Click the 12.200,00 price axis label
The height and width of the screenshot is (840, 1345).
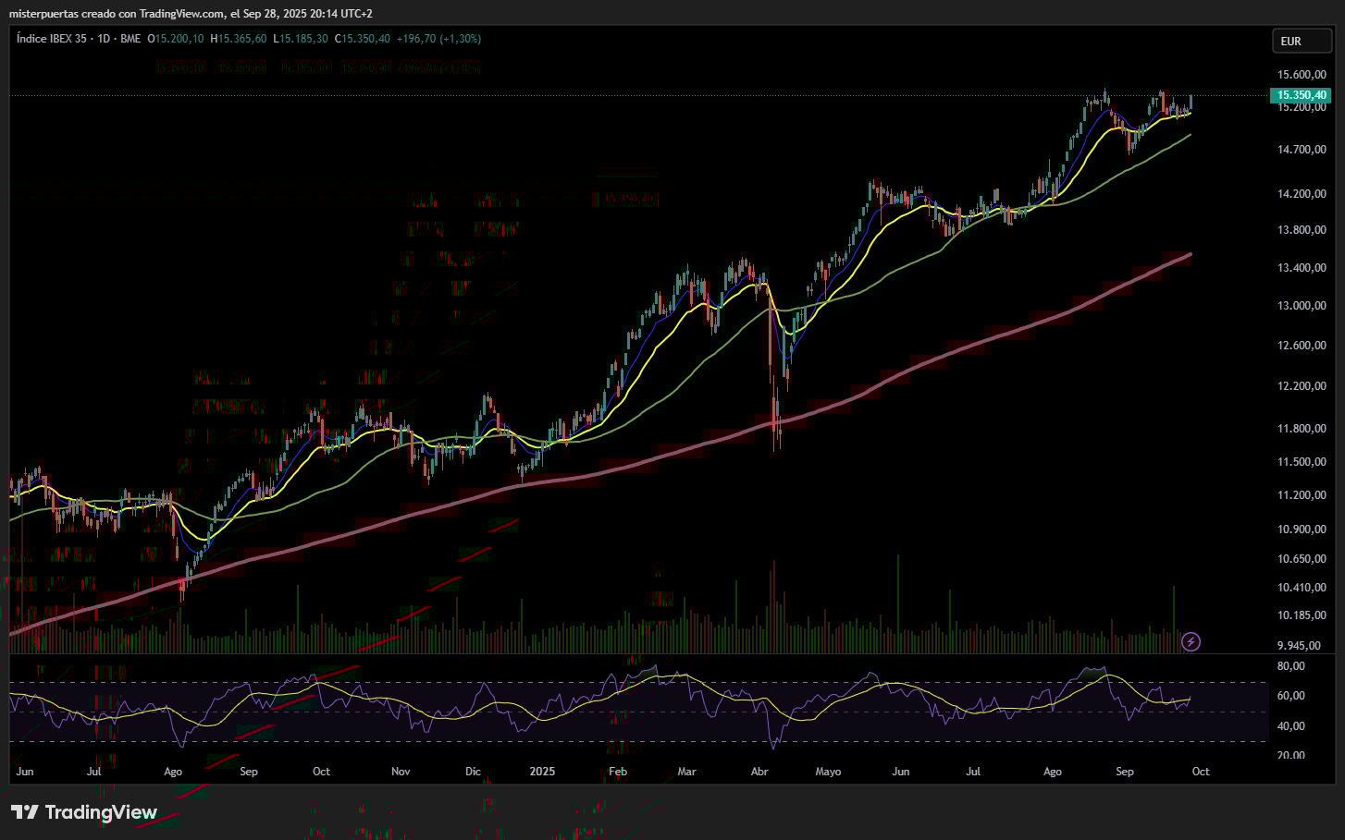(1302, 386)
